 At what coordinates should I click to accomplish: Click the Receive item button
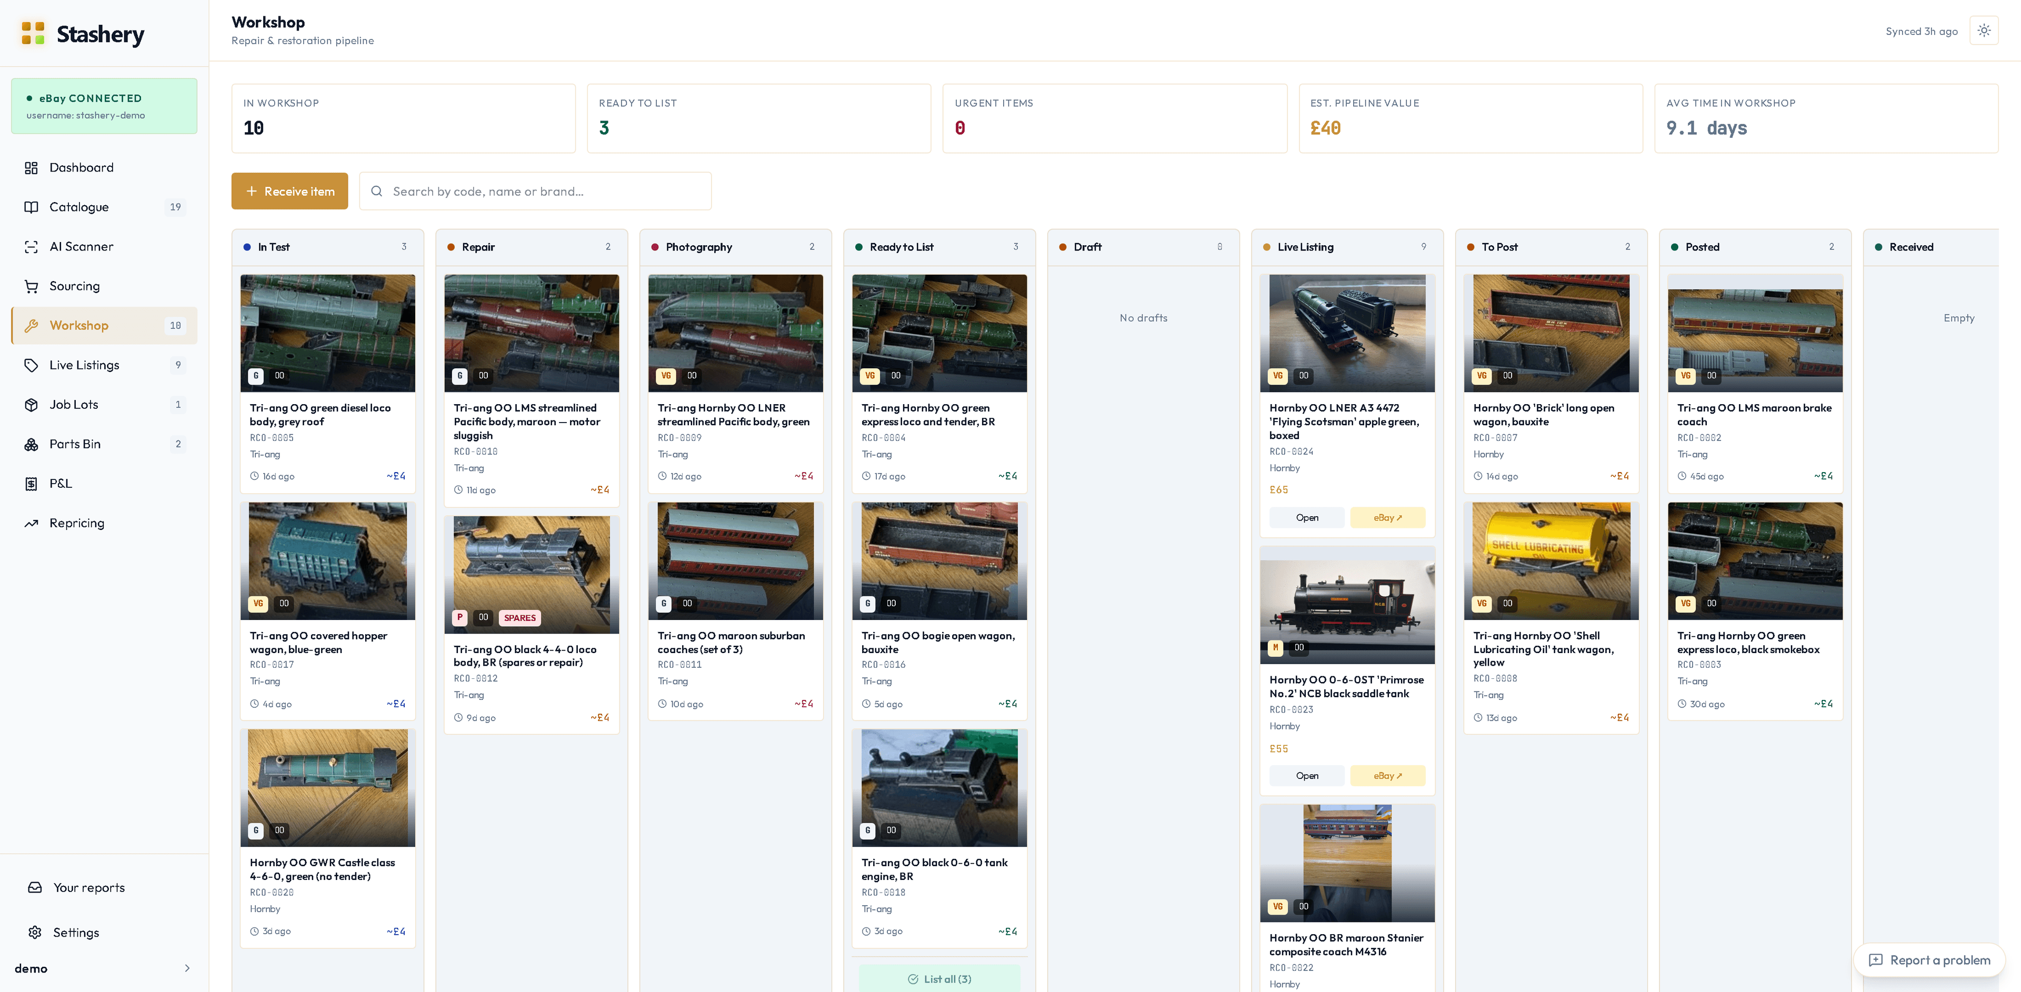coord(289,192)
